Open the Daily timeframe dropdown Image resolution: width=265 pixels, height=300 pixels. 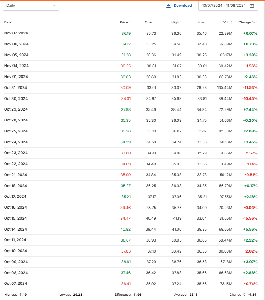(31, 6)
